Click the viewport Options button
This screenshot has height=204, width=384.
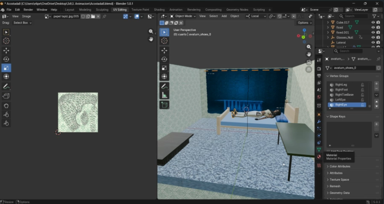(305, 23)
